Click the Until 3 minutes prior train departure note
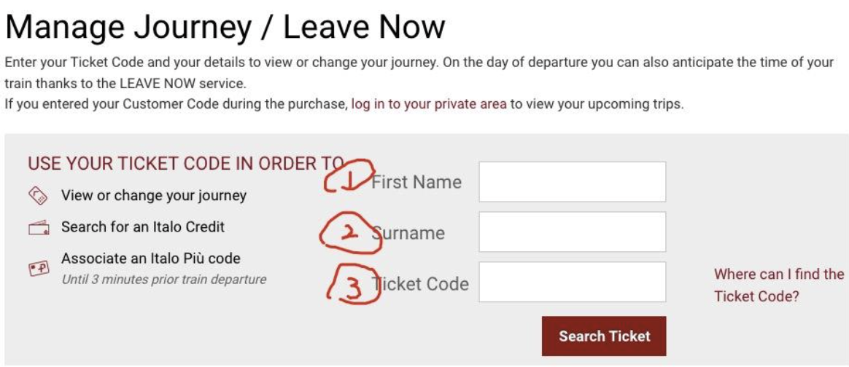 coord(163,280)
